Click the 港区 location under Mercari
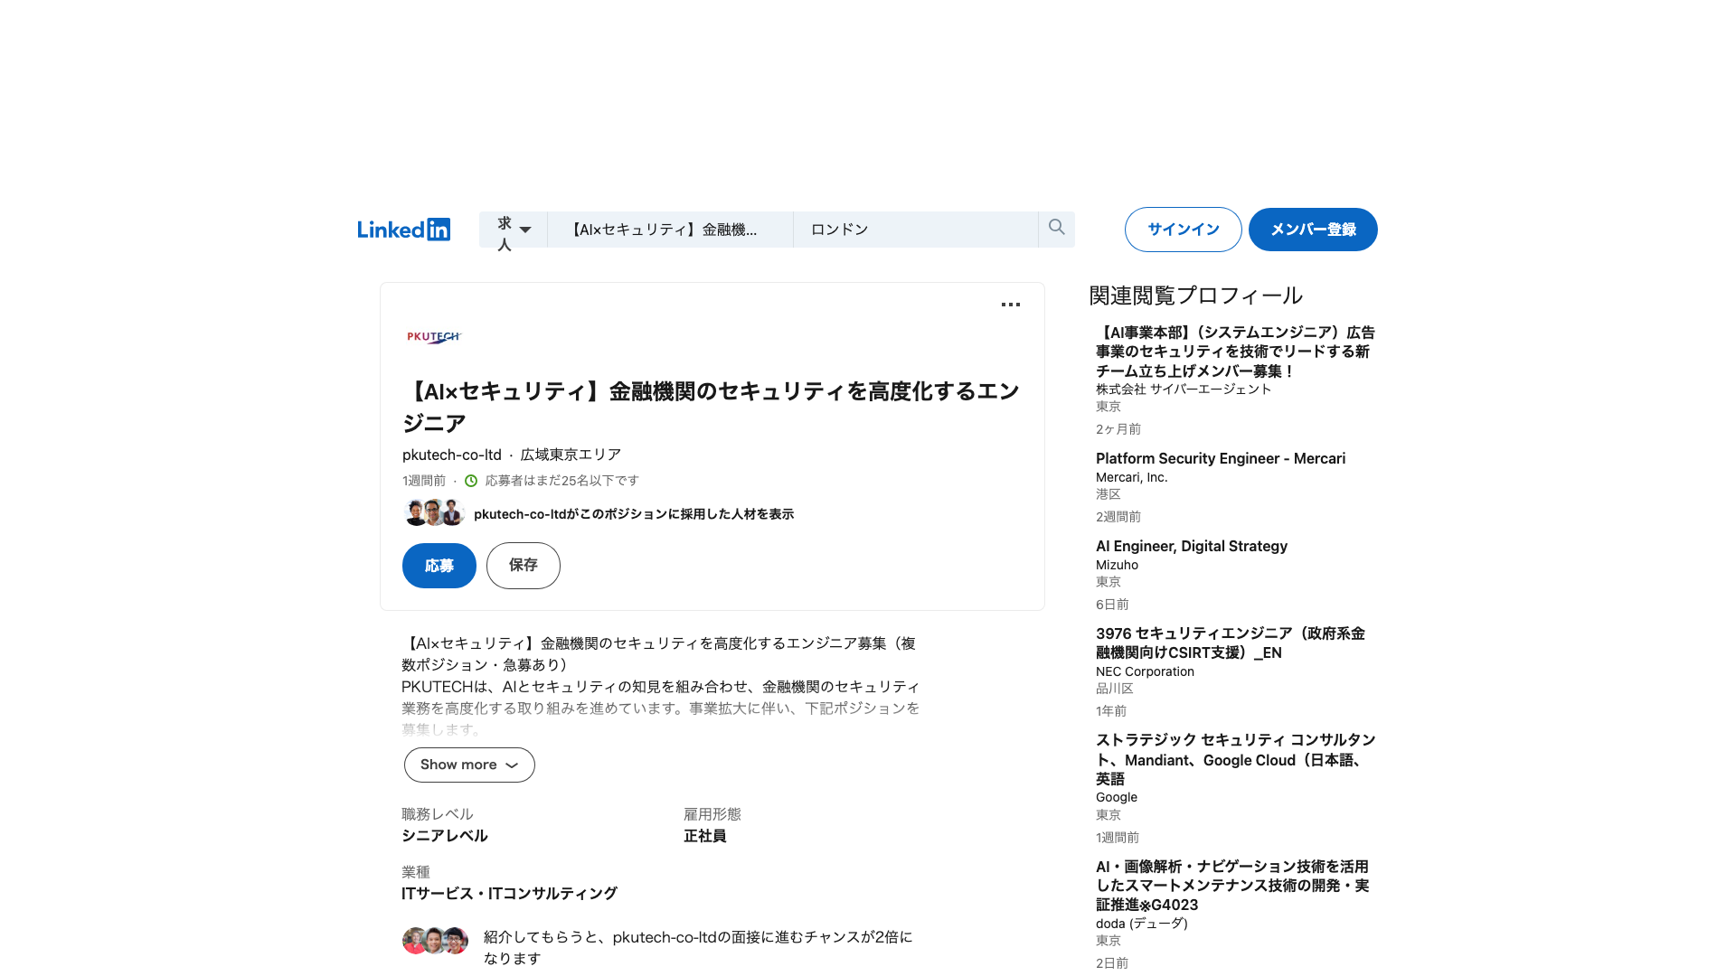 point(1109,494)
